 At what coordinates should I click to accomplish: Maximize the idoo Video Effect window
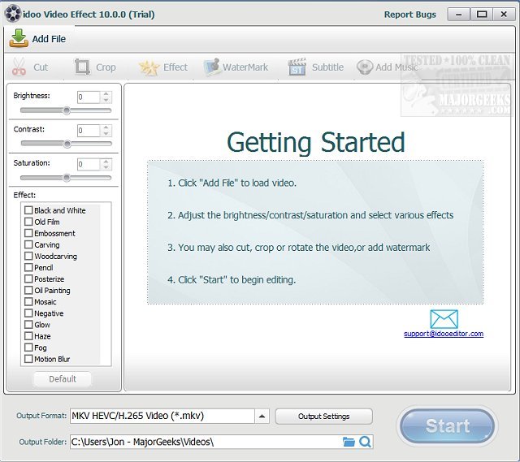pyautogui.click(x=482, y=15)
